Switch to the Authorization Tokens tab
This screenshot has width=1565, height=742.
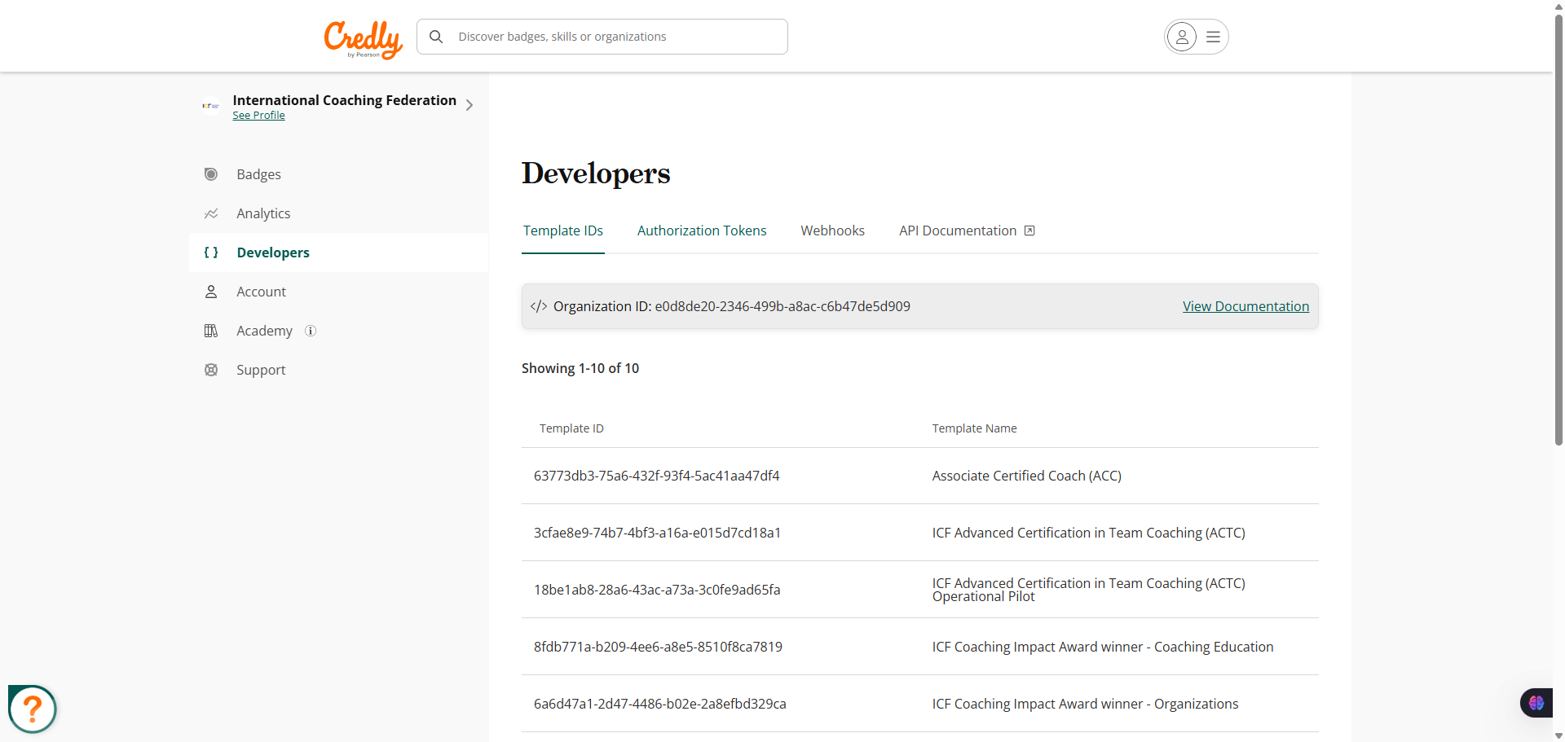point(702,231)
